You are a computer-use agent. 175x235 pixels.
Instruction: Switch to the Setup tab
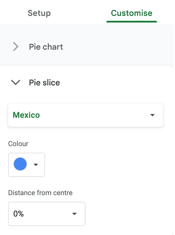[x=39, y=13]
